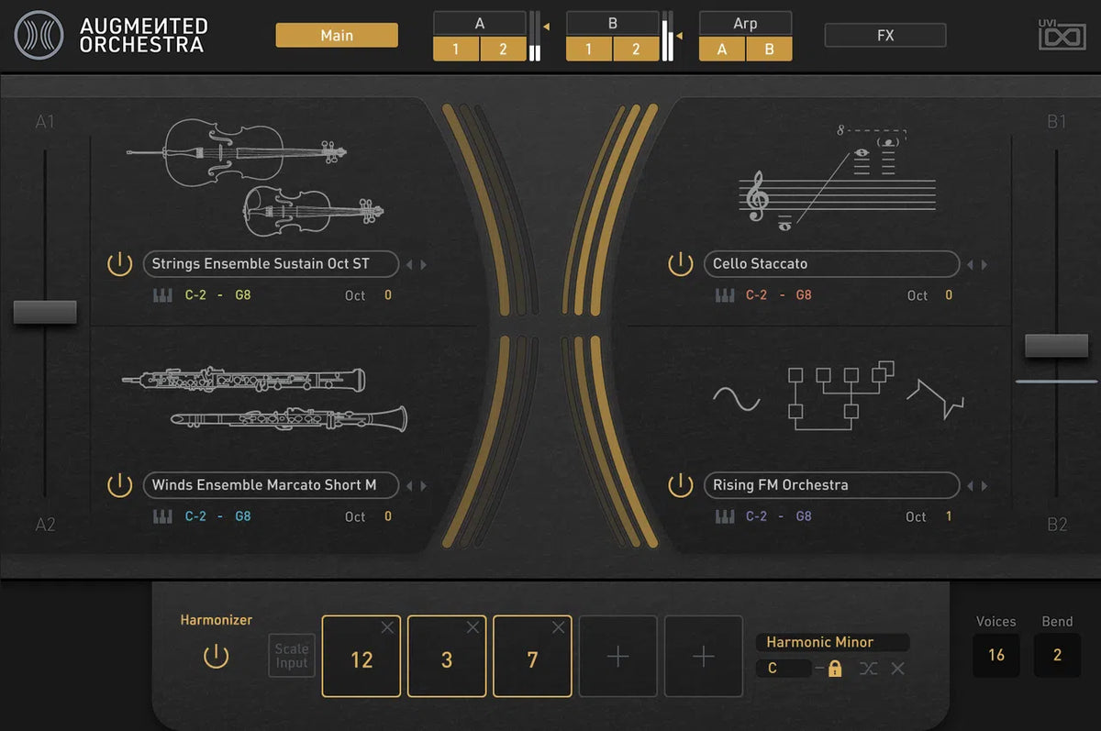Viewport: 1101px width, 731px height.
Task: Click the next-preset arrow beside Cello Staccato
Action: (x=983, y=263)
